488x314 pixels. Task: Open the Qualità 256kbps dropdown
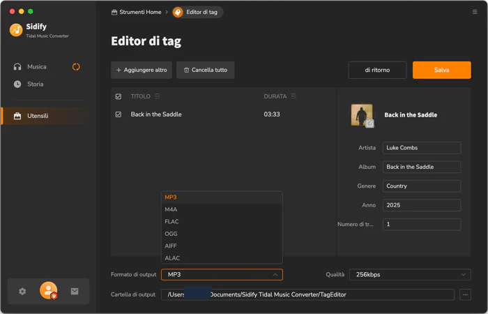tap(410, 275)
